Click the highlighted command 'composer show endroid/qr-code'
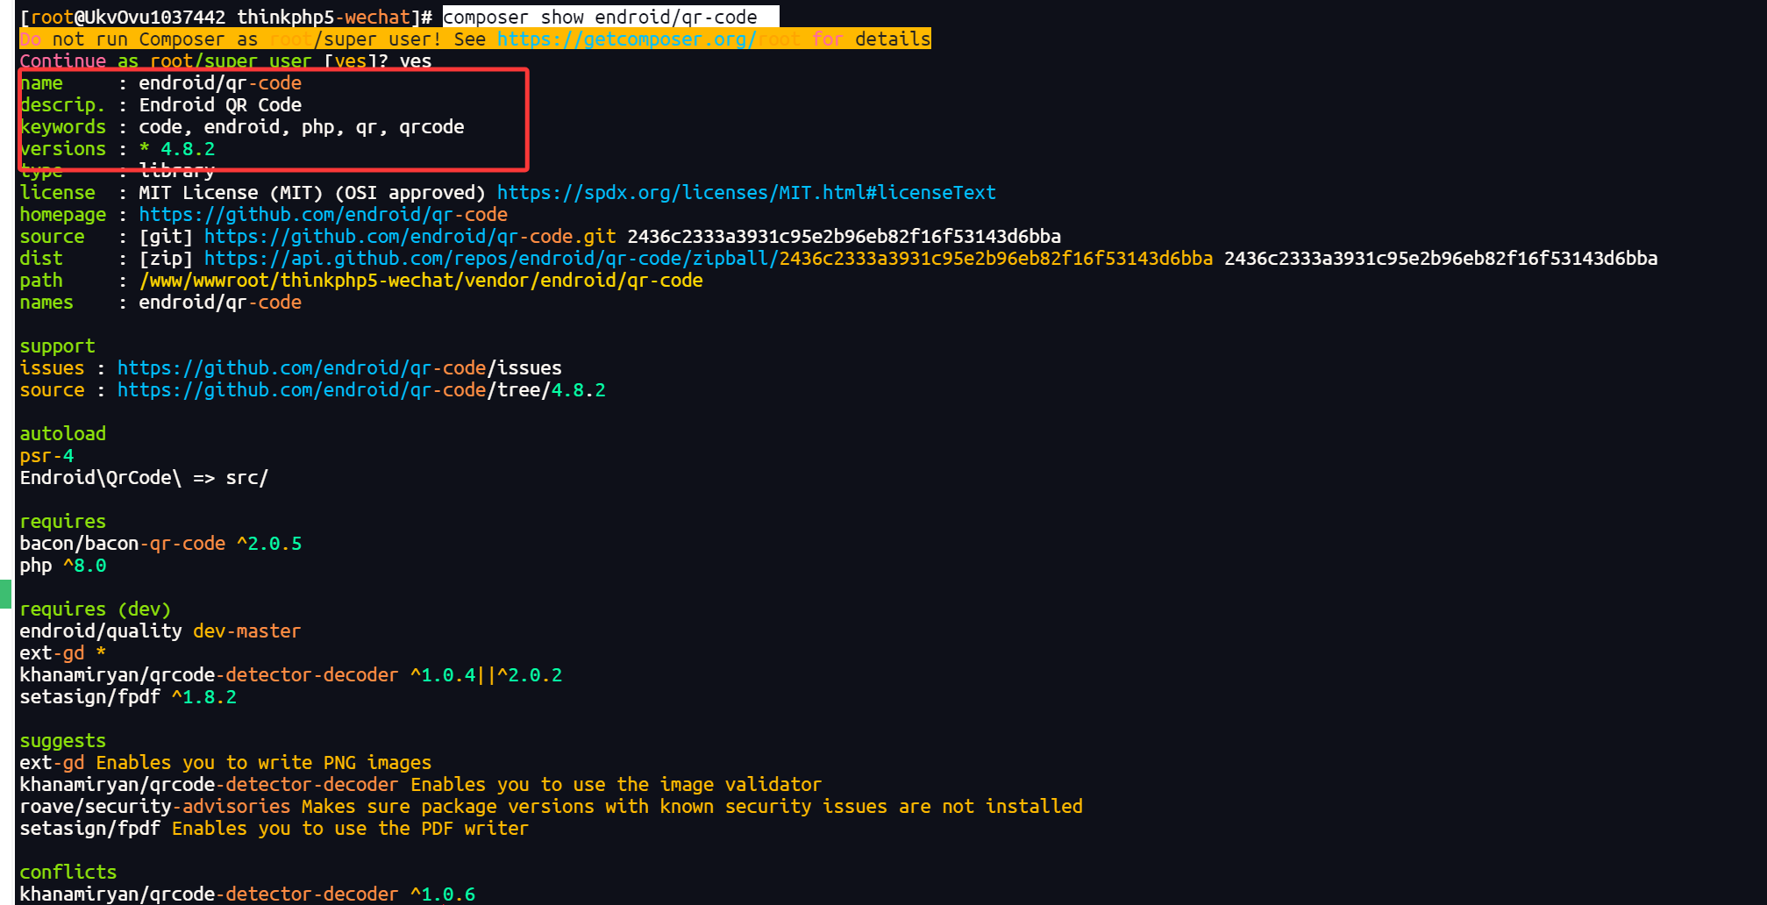The image size is (1767, 905). pos(600,18)
